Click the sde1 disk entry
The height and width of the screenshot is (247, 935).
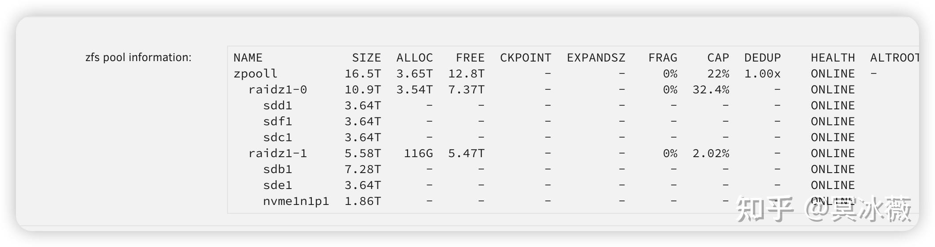(278, 185)
